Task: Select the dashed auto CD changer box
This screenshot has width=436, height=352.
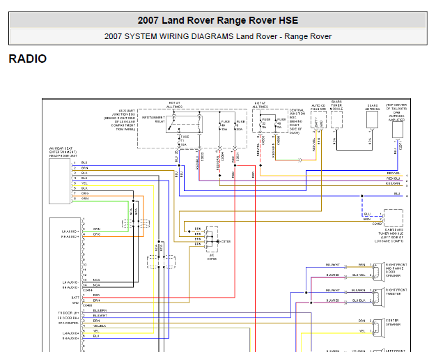Action: tap(319, 120)
